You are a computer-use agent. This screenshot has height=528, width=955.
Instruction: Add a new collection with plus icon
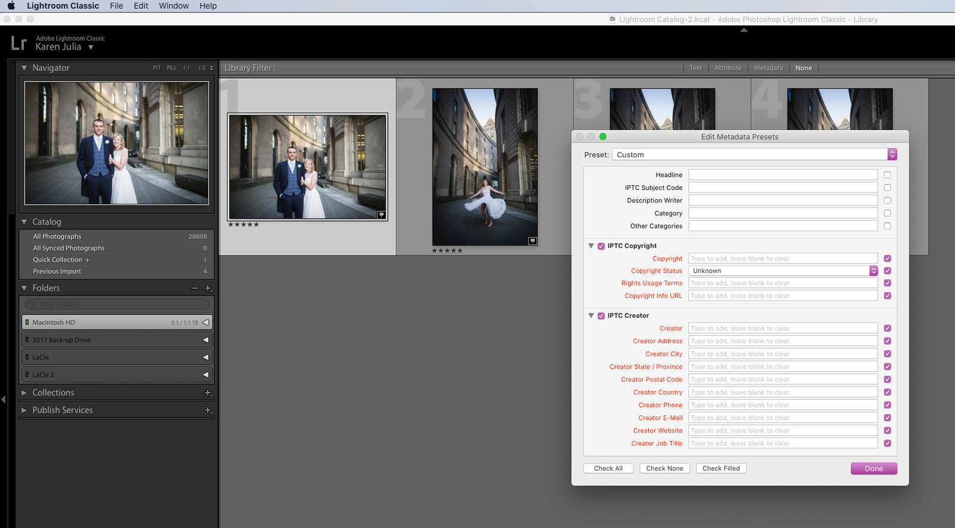[208, 393]
